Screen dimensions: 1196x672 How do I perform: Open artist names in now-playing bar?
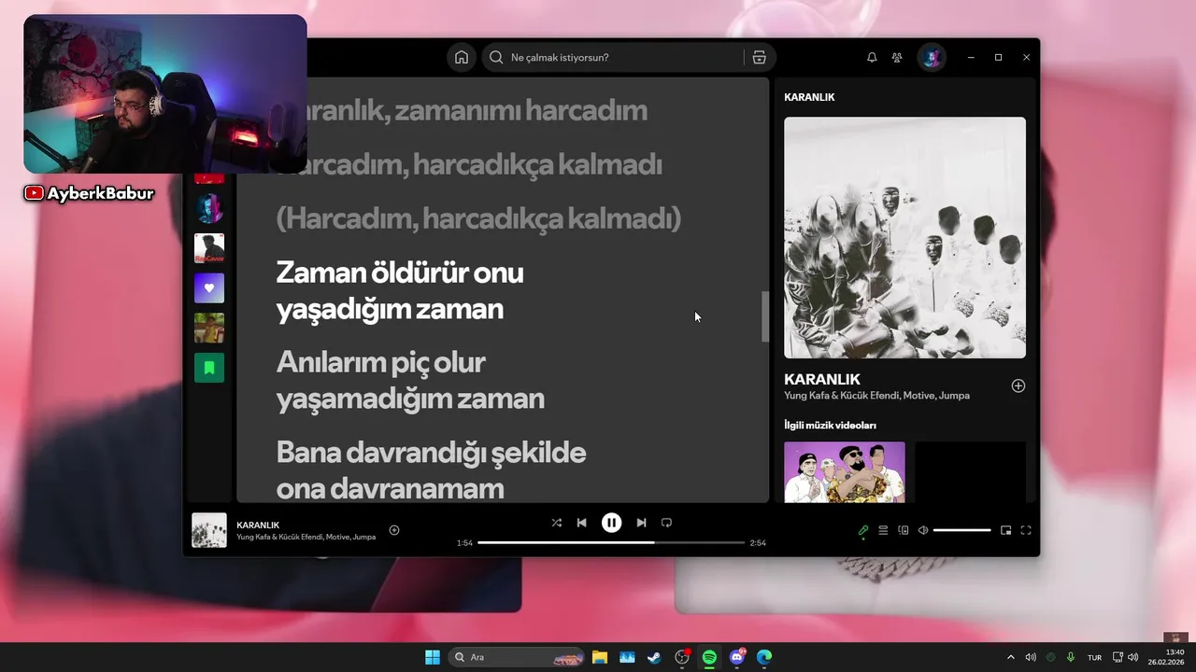point(306,537)
